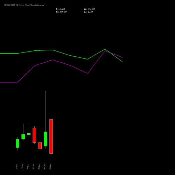The width and height of the screenshot is (175, 175).
Task: Select the close value C: 5.40
Action: pyautogui.click(x=61, y=9)
